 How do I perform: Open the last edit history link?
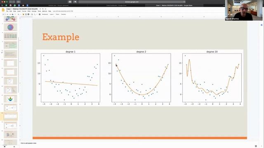pos(63,11)
